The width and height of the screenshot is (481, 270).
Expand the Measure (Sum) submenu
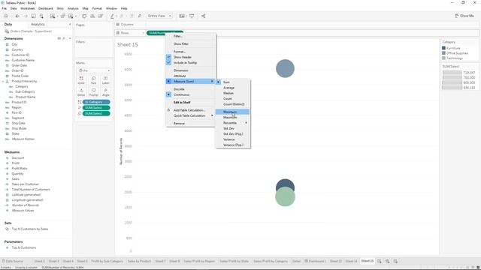[190, 82]
